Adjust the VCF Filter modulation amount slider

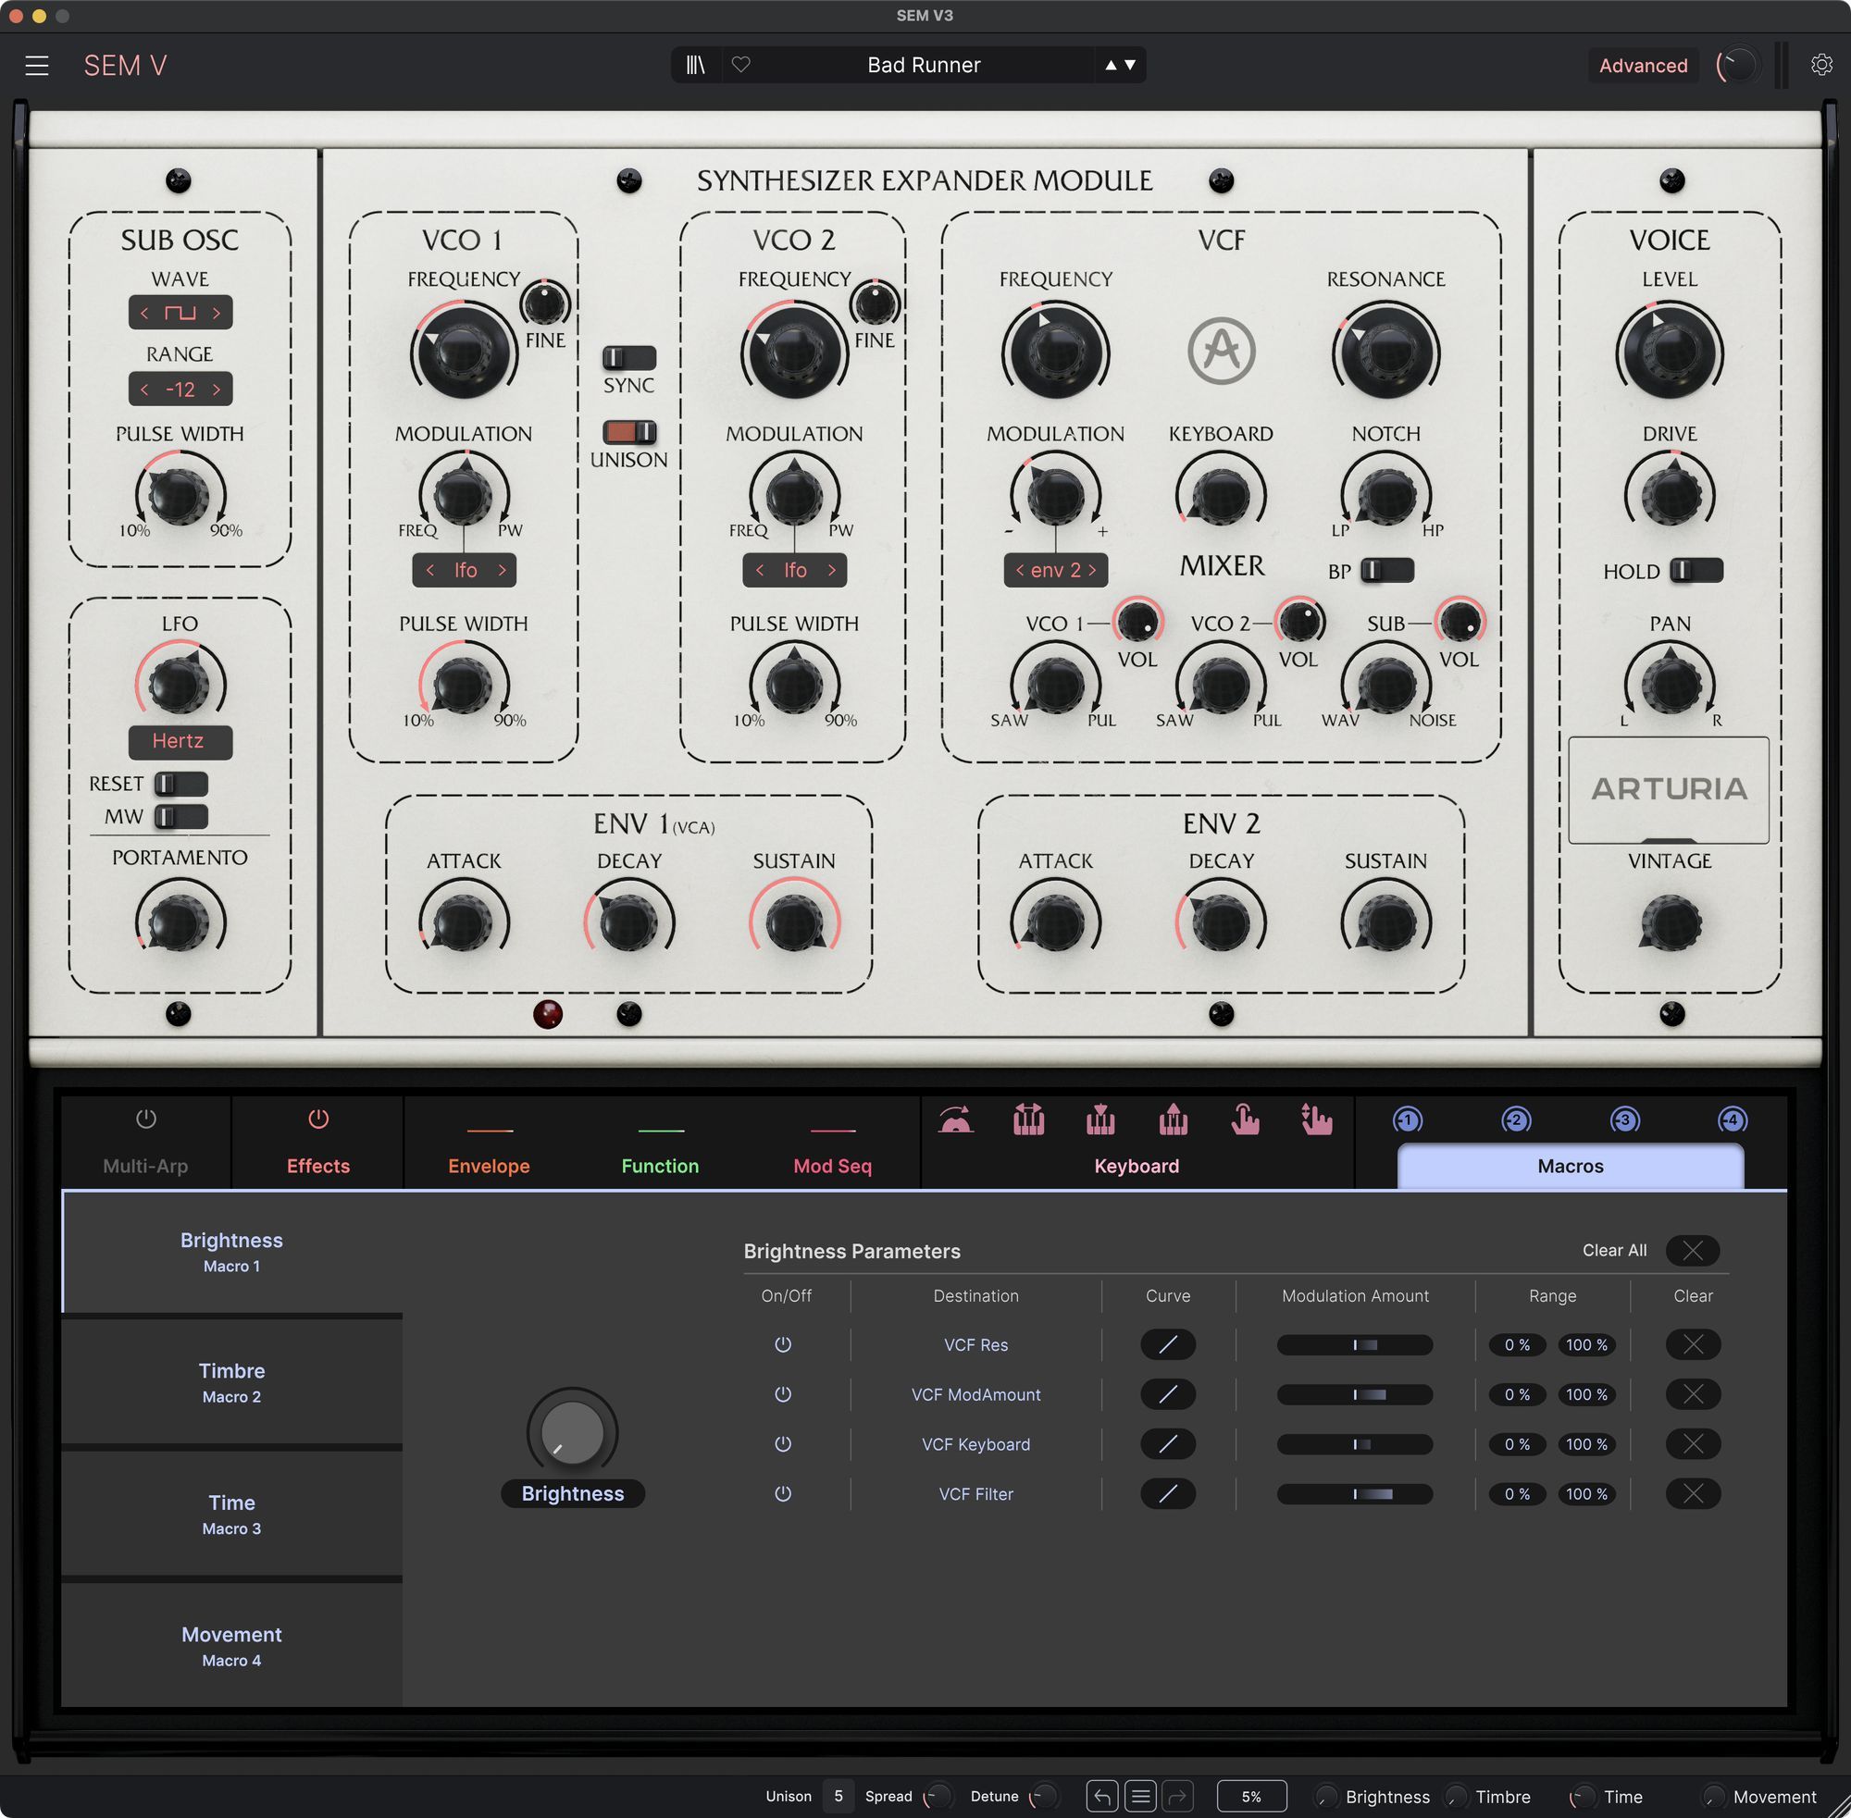pos(1354,1493)
